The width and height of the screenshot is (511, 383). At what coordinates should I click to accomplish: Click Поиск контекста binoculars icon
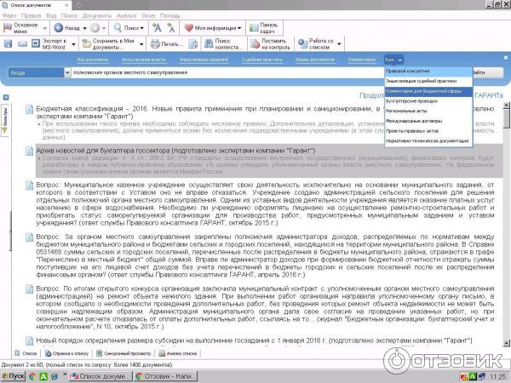(x=209, y=43)
